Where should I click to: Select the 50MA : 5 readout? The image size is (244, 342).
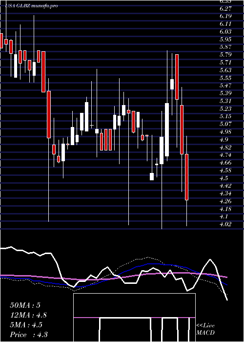[x=25, y=305]
